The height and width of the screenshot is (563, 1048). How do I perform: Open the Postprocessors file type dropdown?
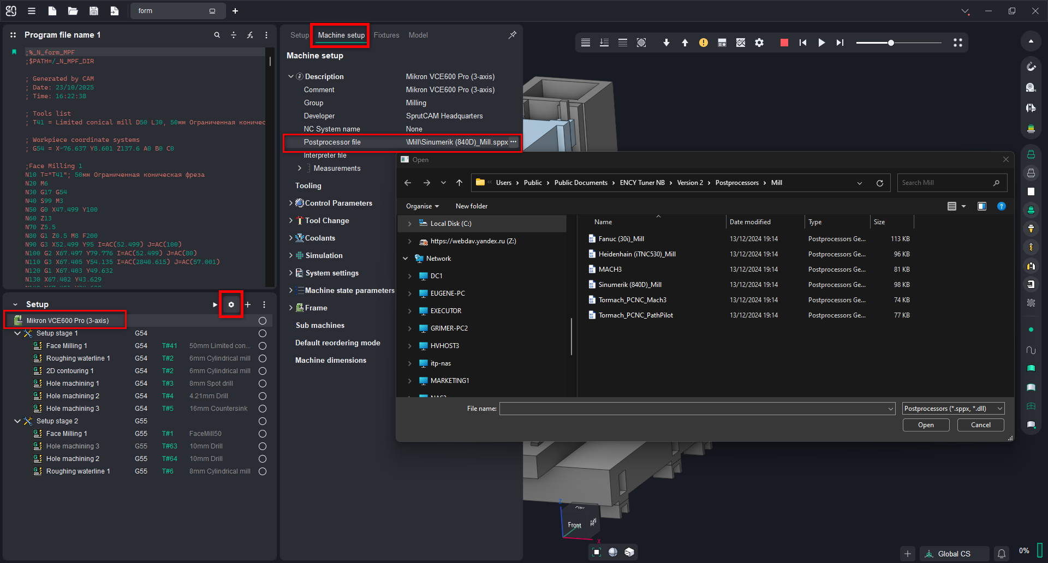click(953, 409)
